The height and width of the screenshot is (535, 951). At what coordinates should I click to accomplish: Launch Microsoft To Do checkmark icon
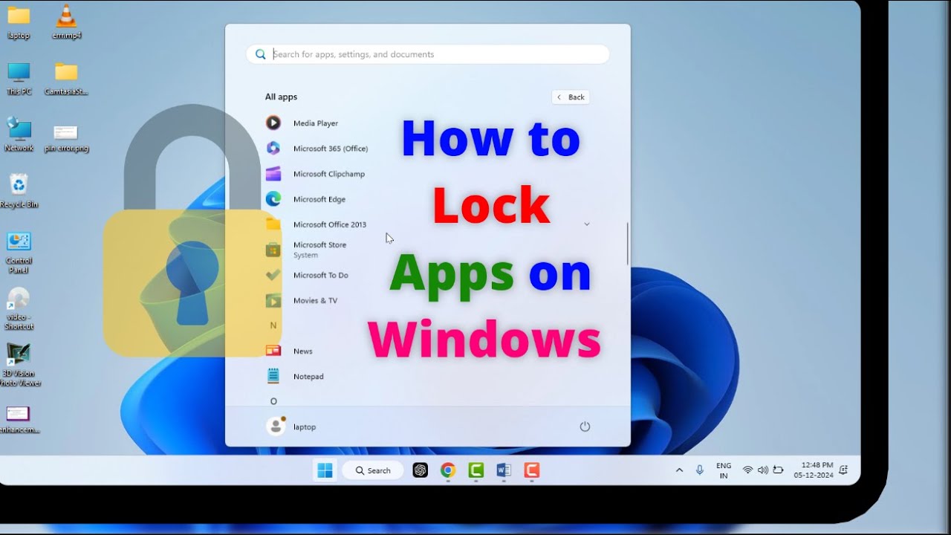coord(273,275)
